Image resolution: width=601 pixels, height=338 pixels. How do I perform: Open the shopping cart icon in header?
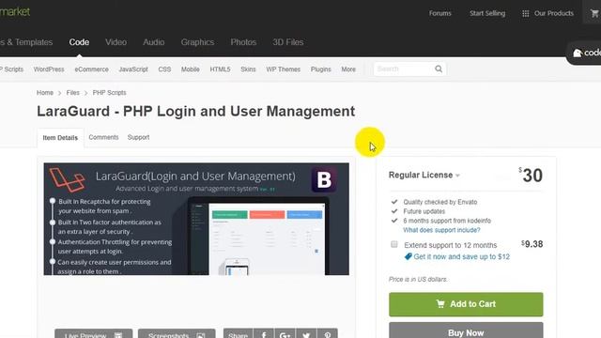594,13
